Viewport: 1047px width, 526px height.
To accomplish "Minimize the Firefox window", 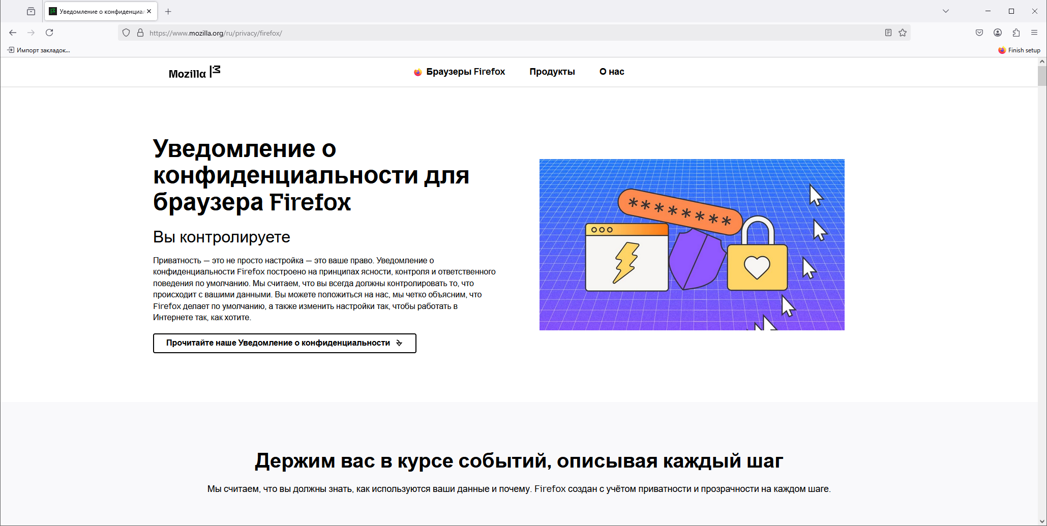I will 988,11.
